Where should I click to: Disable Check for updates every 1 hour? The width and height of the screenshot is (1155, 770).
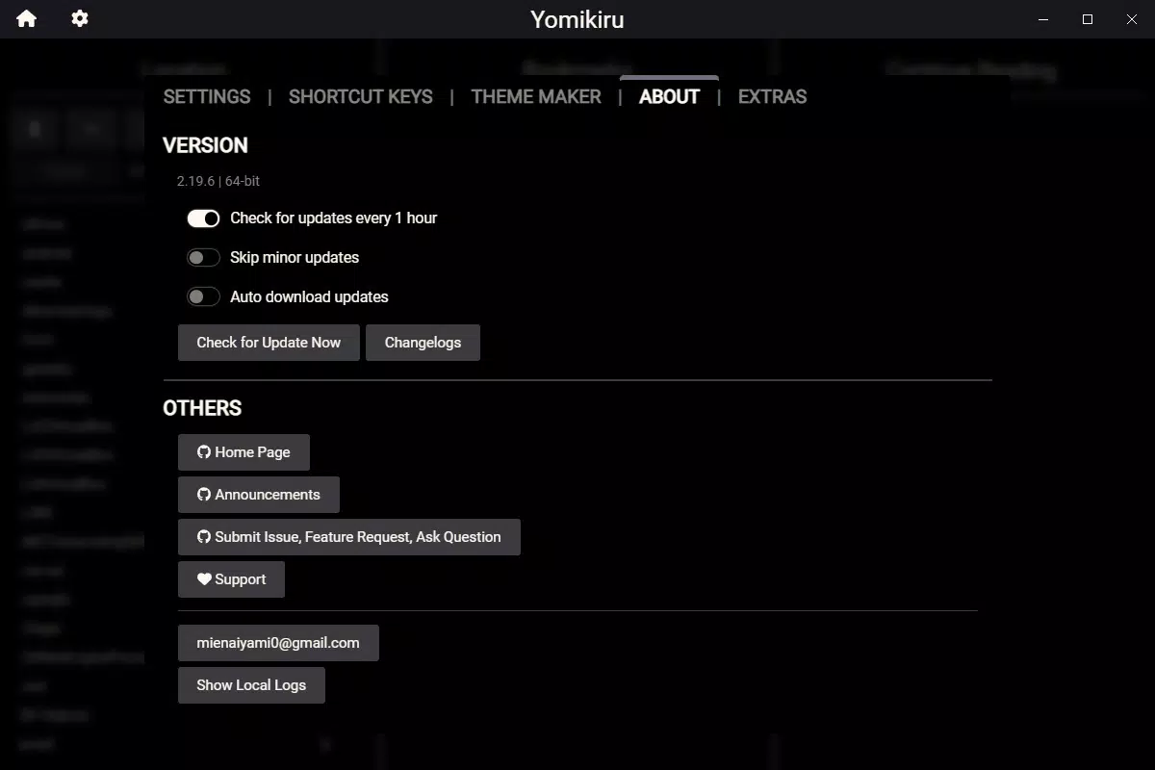point(203,218)
